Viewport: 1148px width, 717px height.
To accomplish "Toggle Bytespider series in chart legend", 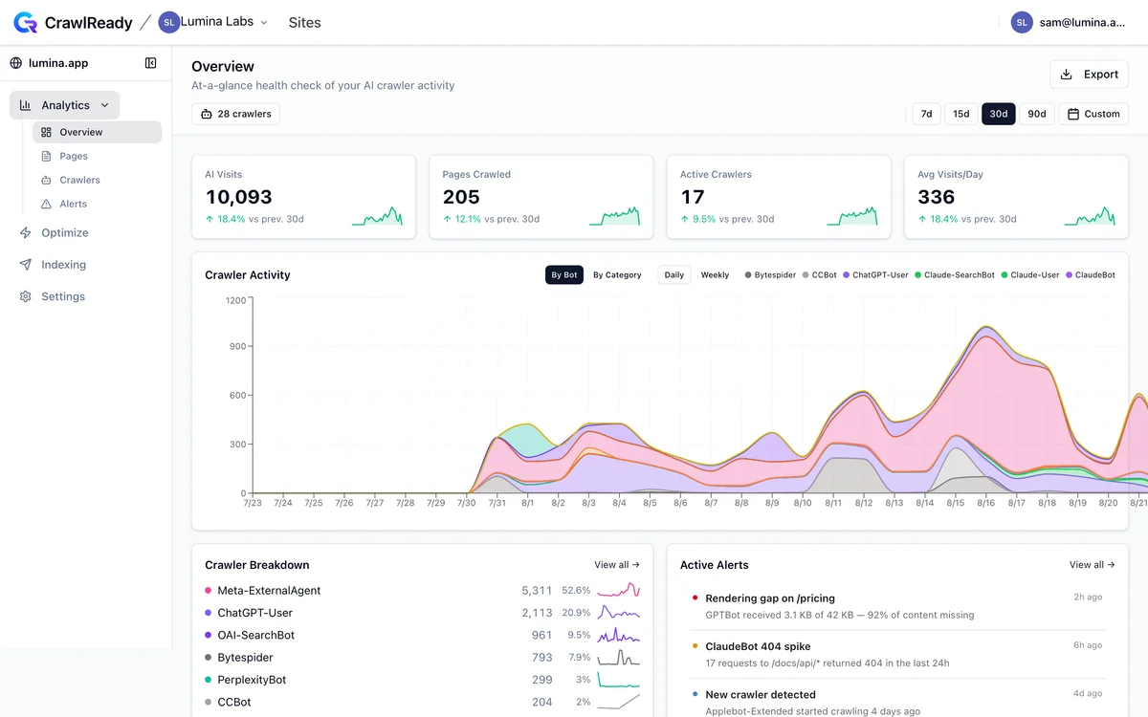I will (770, 274).
